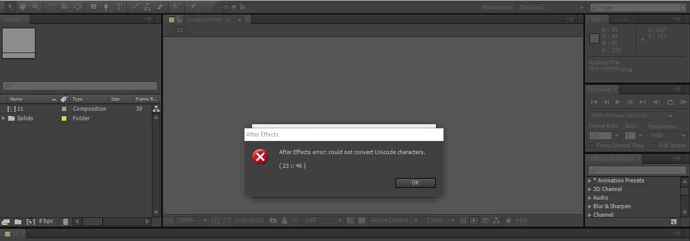
Task: Select the Unified Camera tool
Action: click(65, 7)
